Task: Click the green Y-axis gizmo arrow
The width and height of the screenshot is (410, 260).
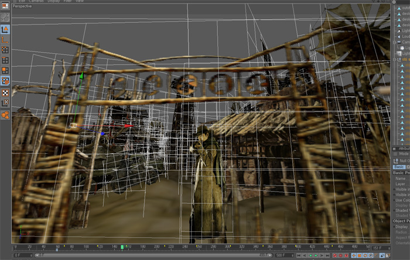Action: [x=81, y=75]
